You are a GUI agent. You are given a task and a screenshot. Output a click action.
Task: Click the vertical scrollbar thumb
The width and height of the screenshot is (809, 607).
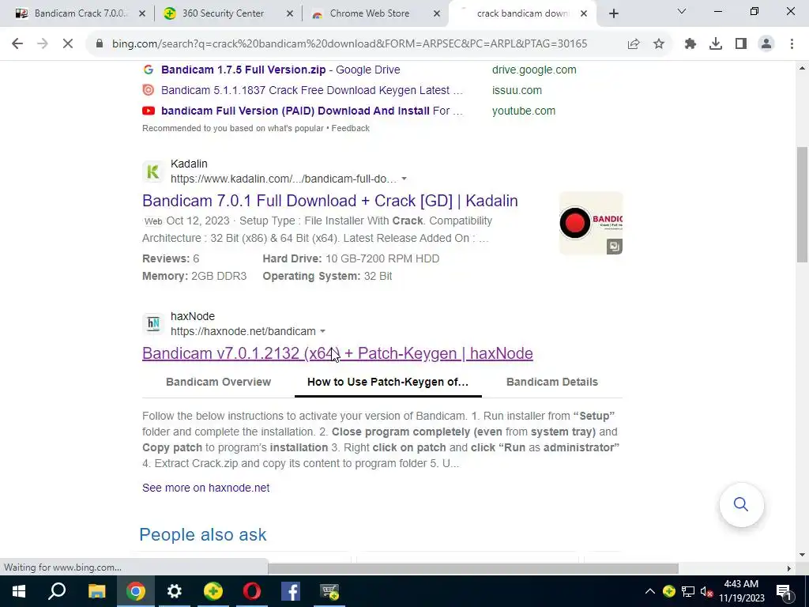pyautogui.click(x=803, y=205)
